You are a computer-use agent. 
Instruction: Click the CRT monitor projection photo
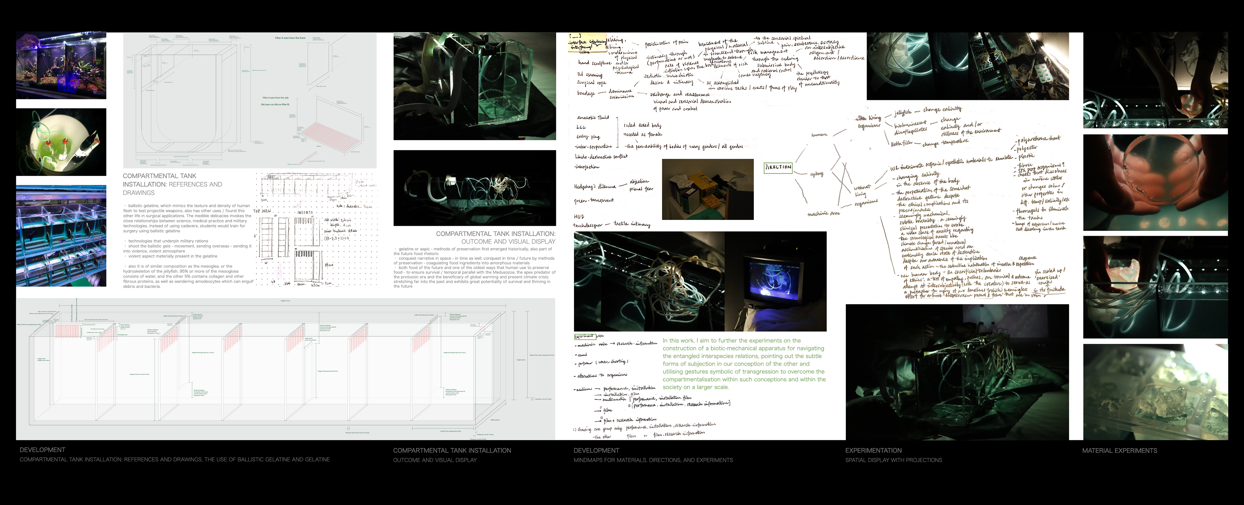coord(776,281)
